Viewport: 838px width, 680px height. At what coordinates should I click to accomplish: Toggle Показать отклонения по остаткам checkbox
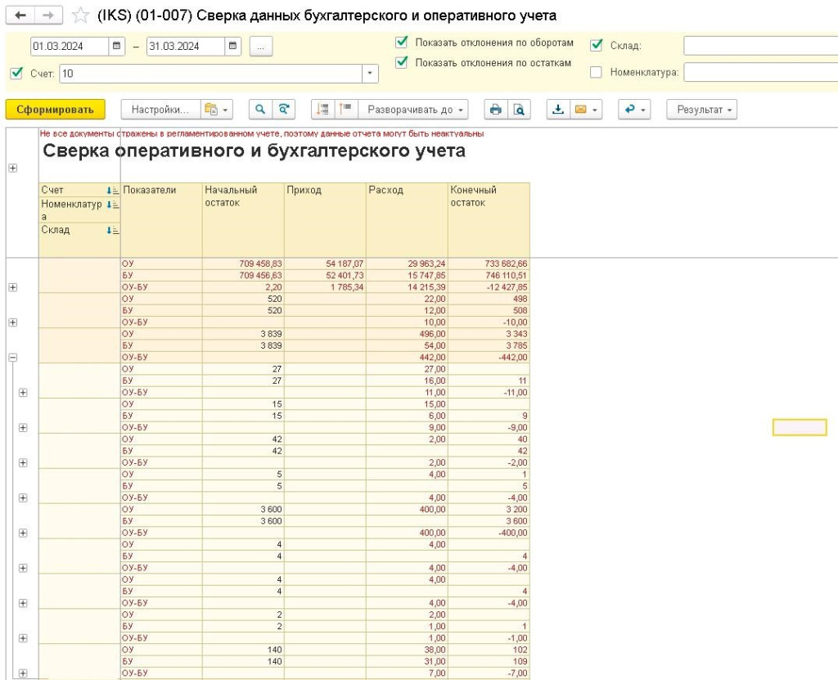point(401,62)
